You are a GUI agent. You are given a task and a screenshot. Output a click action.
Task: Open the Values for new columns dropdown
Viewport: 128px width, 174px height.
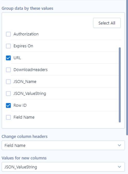(63, 167)
